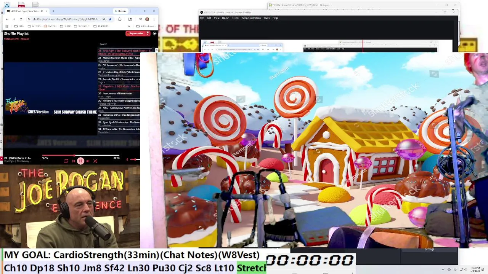Screen dimensions: 488x274
Task: Select track 32 Romance of the Three Kingdoms
Action: pyautogui.click(x=119, y=116)
